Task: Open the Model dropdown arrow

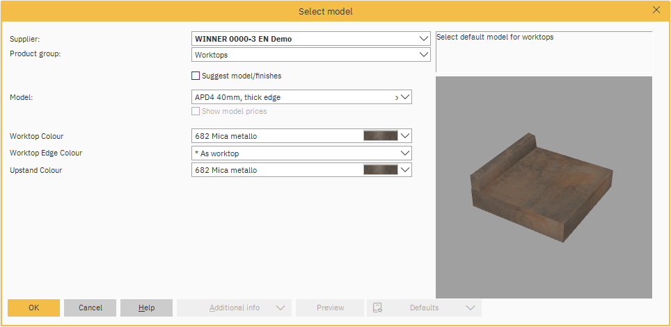Action: 405,98
